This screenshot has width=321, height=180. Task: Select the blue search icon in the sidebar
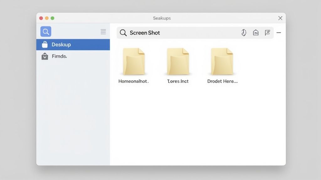coord(45,31)
